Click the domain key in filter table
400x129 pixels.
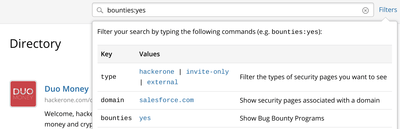(112, 100)
